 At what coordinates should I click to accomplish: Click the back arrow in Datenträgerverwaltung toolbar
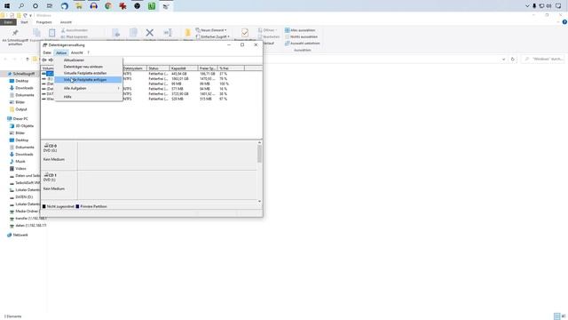44,60
